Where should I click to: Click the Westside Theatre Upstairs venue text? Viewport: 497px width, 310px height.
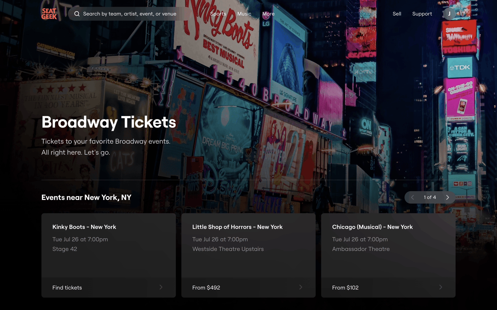[228, 249]
